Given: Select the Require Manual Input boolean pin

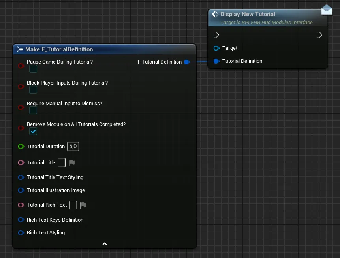Looking at the screenshot, I should [21, 107].
